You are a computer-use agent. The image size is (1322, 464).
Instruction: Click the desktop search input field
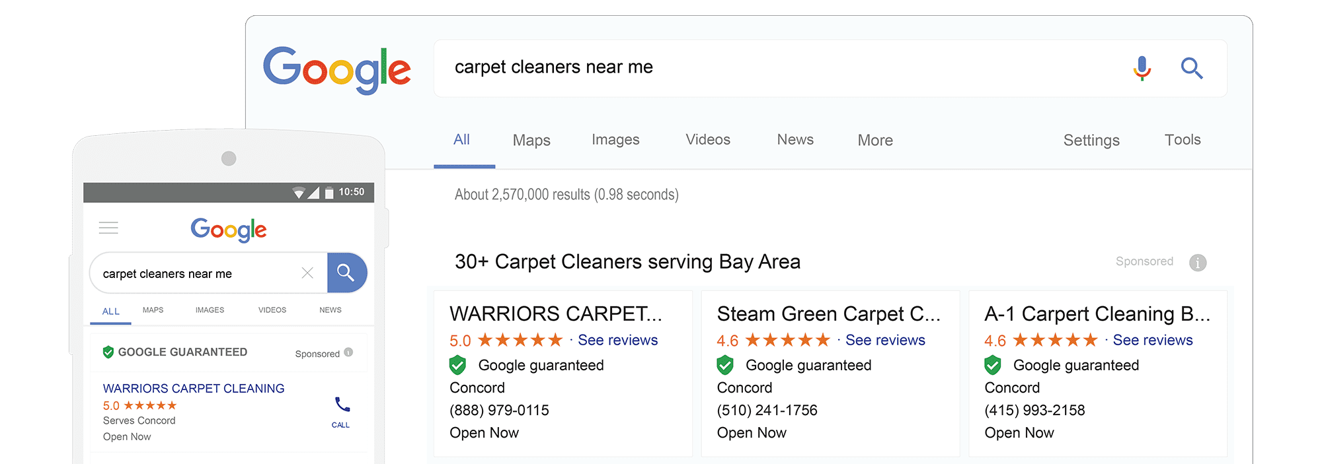(x=760, y=68)
